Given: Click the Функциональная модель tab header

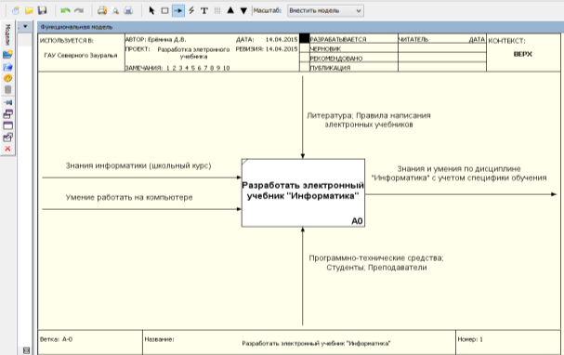Looking at the screenshot, I should [x=76, y=27].
